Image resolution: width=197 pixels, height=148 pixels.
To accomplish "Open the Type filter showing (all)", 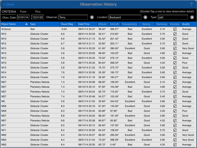I will tap(173, 17).
